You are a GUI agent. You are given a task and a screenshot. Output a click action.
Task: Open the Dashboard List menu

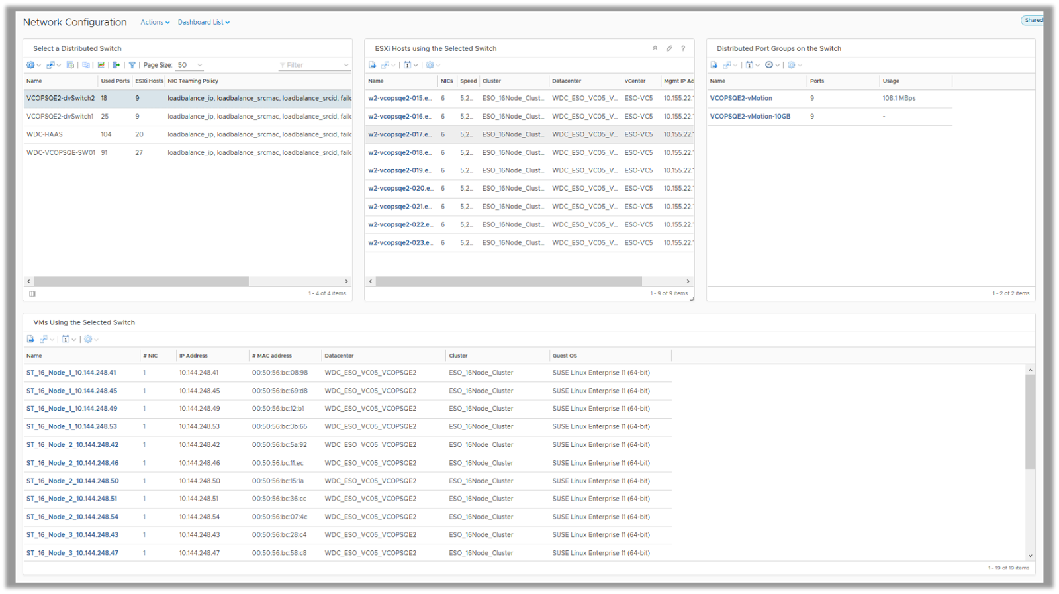(203, 22)
